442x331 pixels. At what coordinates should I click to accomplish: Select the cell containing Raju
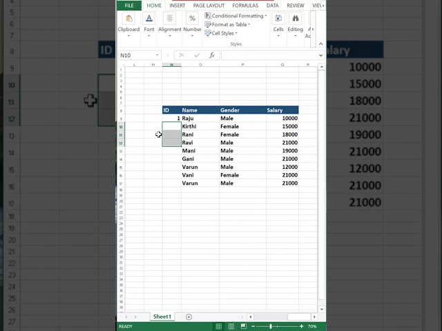(200, 118)
